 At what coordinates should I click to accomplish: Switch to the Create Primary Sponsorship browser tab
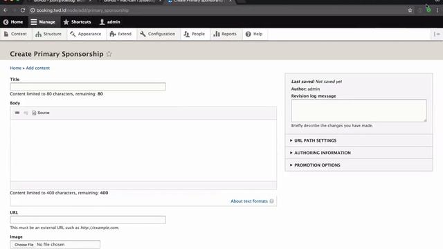point(199,1)
